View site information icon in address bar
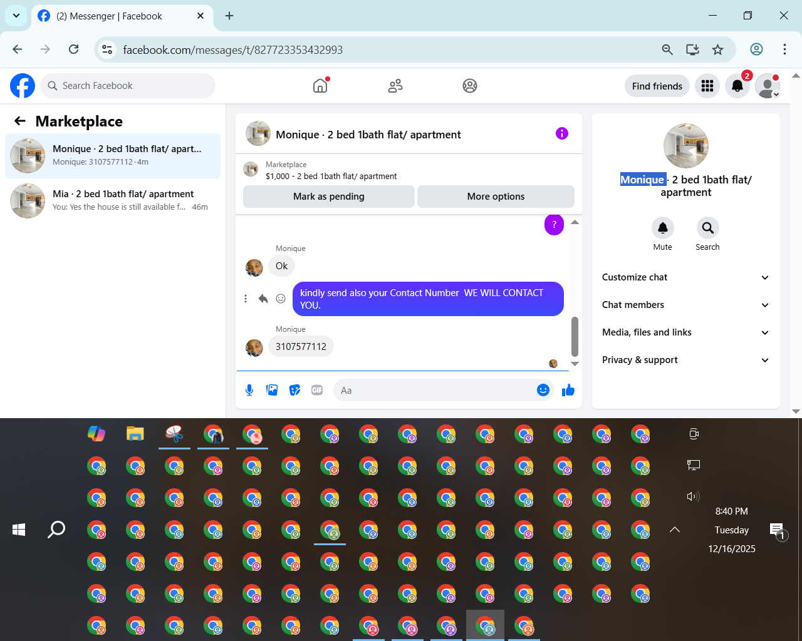Image resolution: width=802 pixels, height=641 pixels. tap(107, 49)
